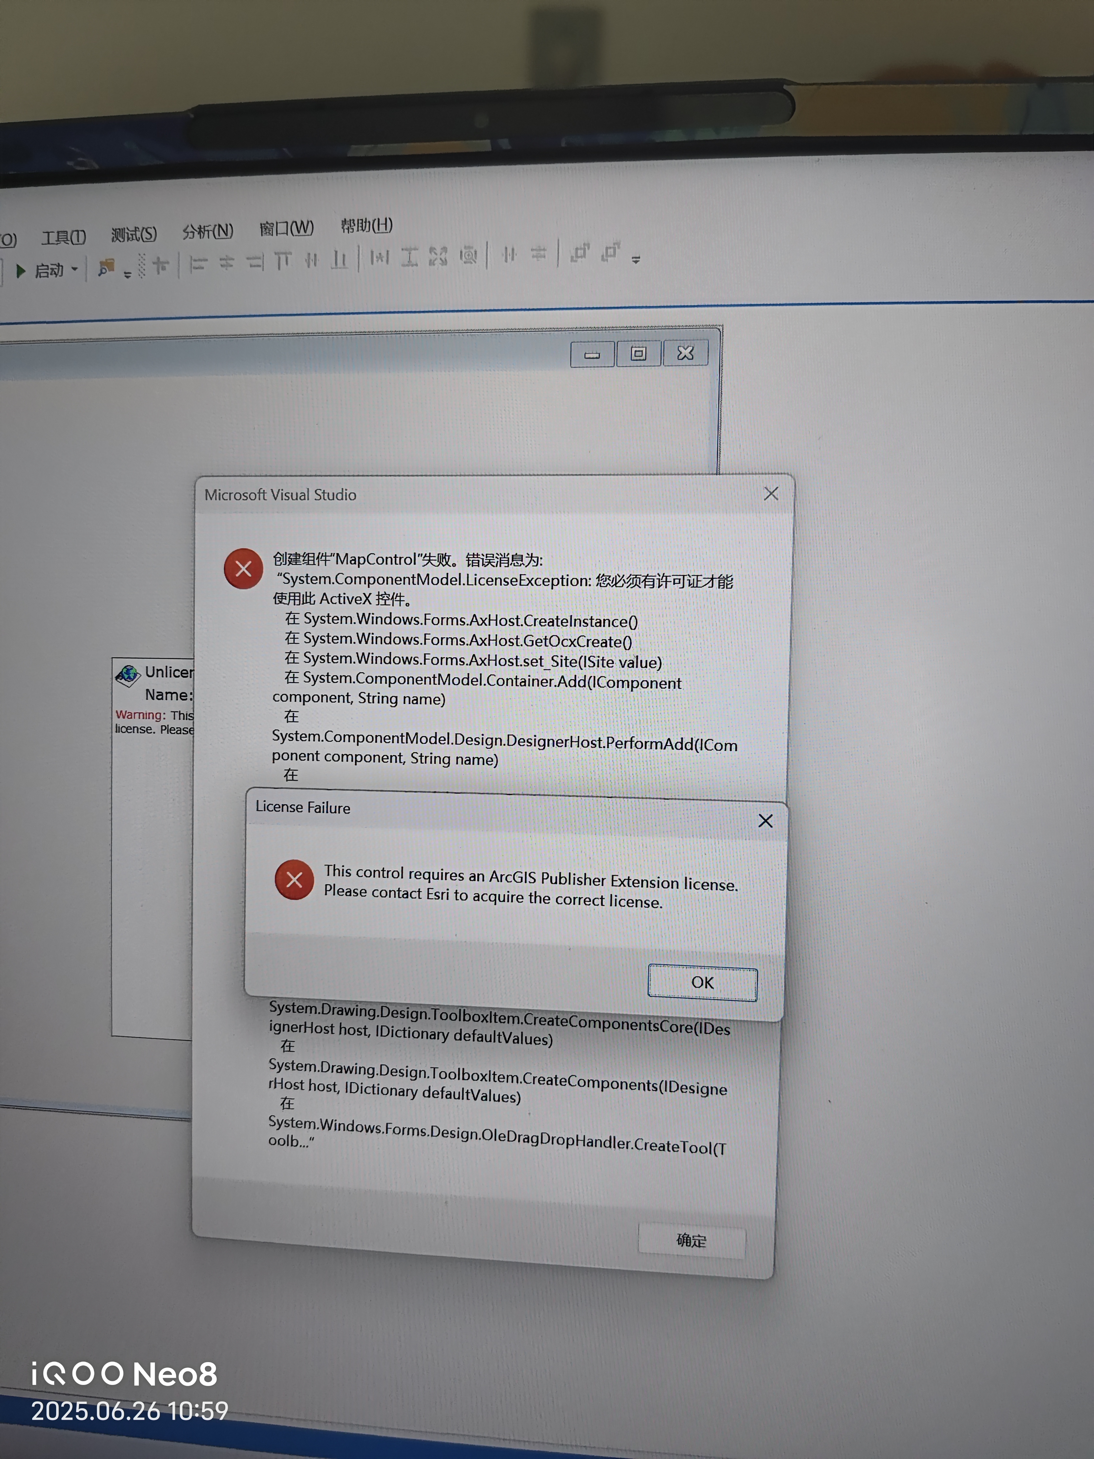The image size is (1094, 1459).
Task: Click the bring to front icon
Action: [x=580, y=252]
